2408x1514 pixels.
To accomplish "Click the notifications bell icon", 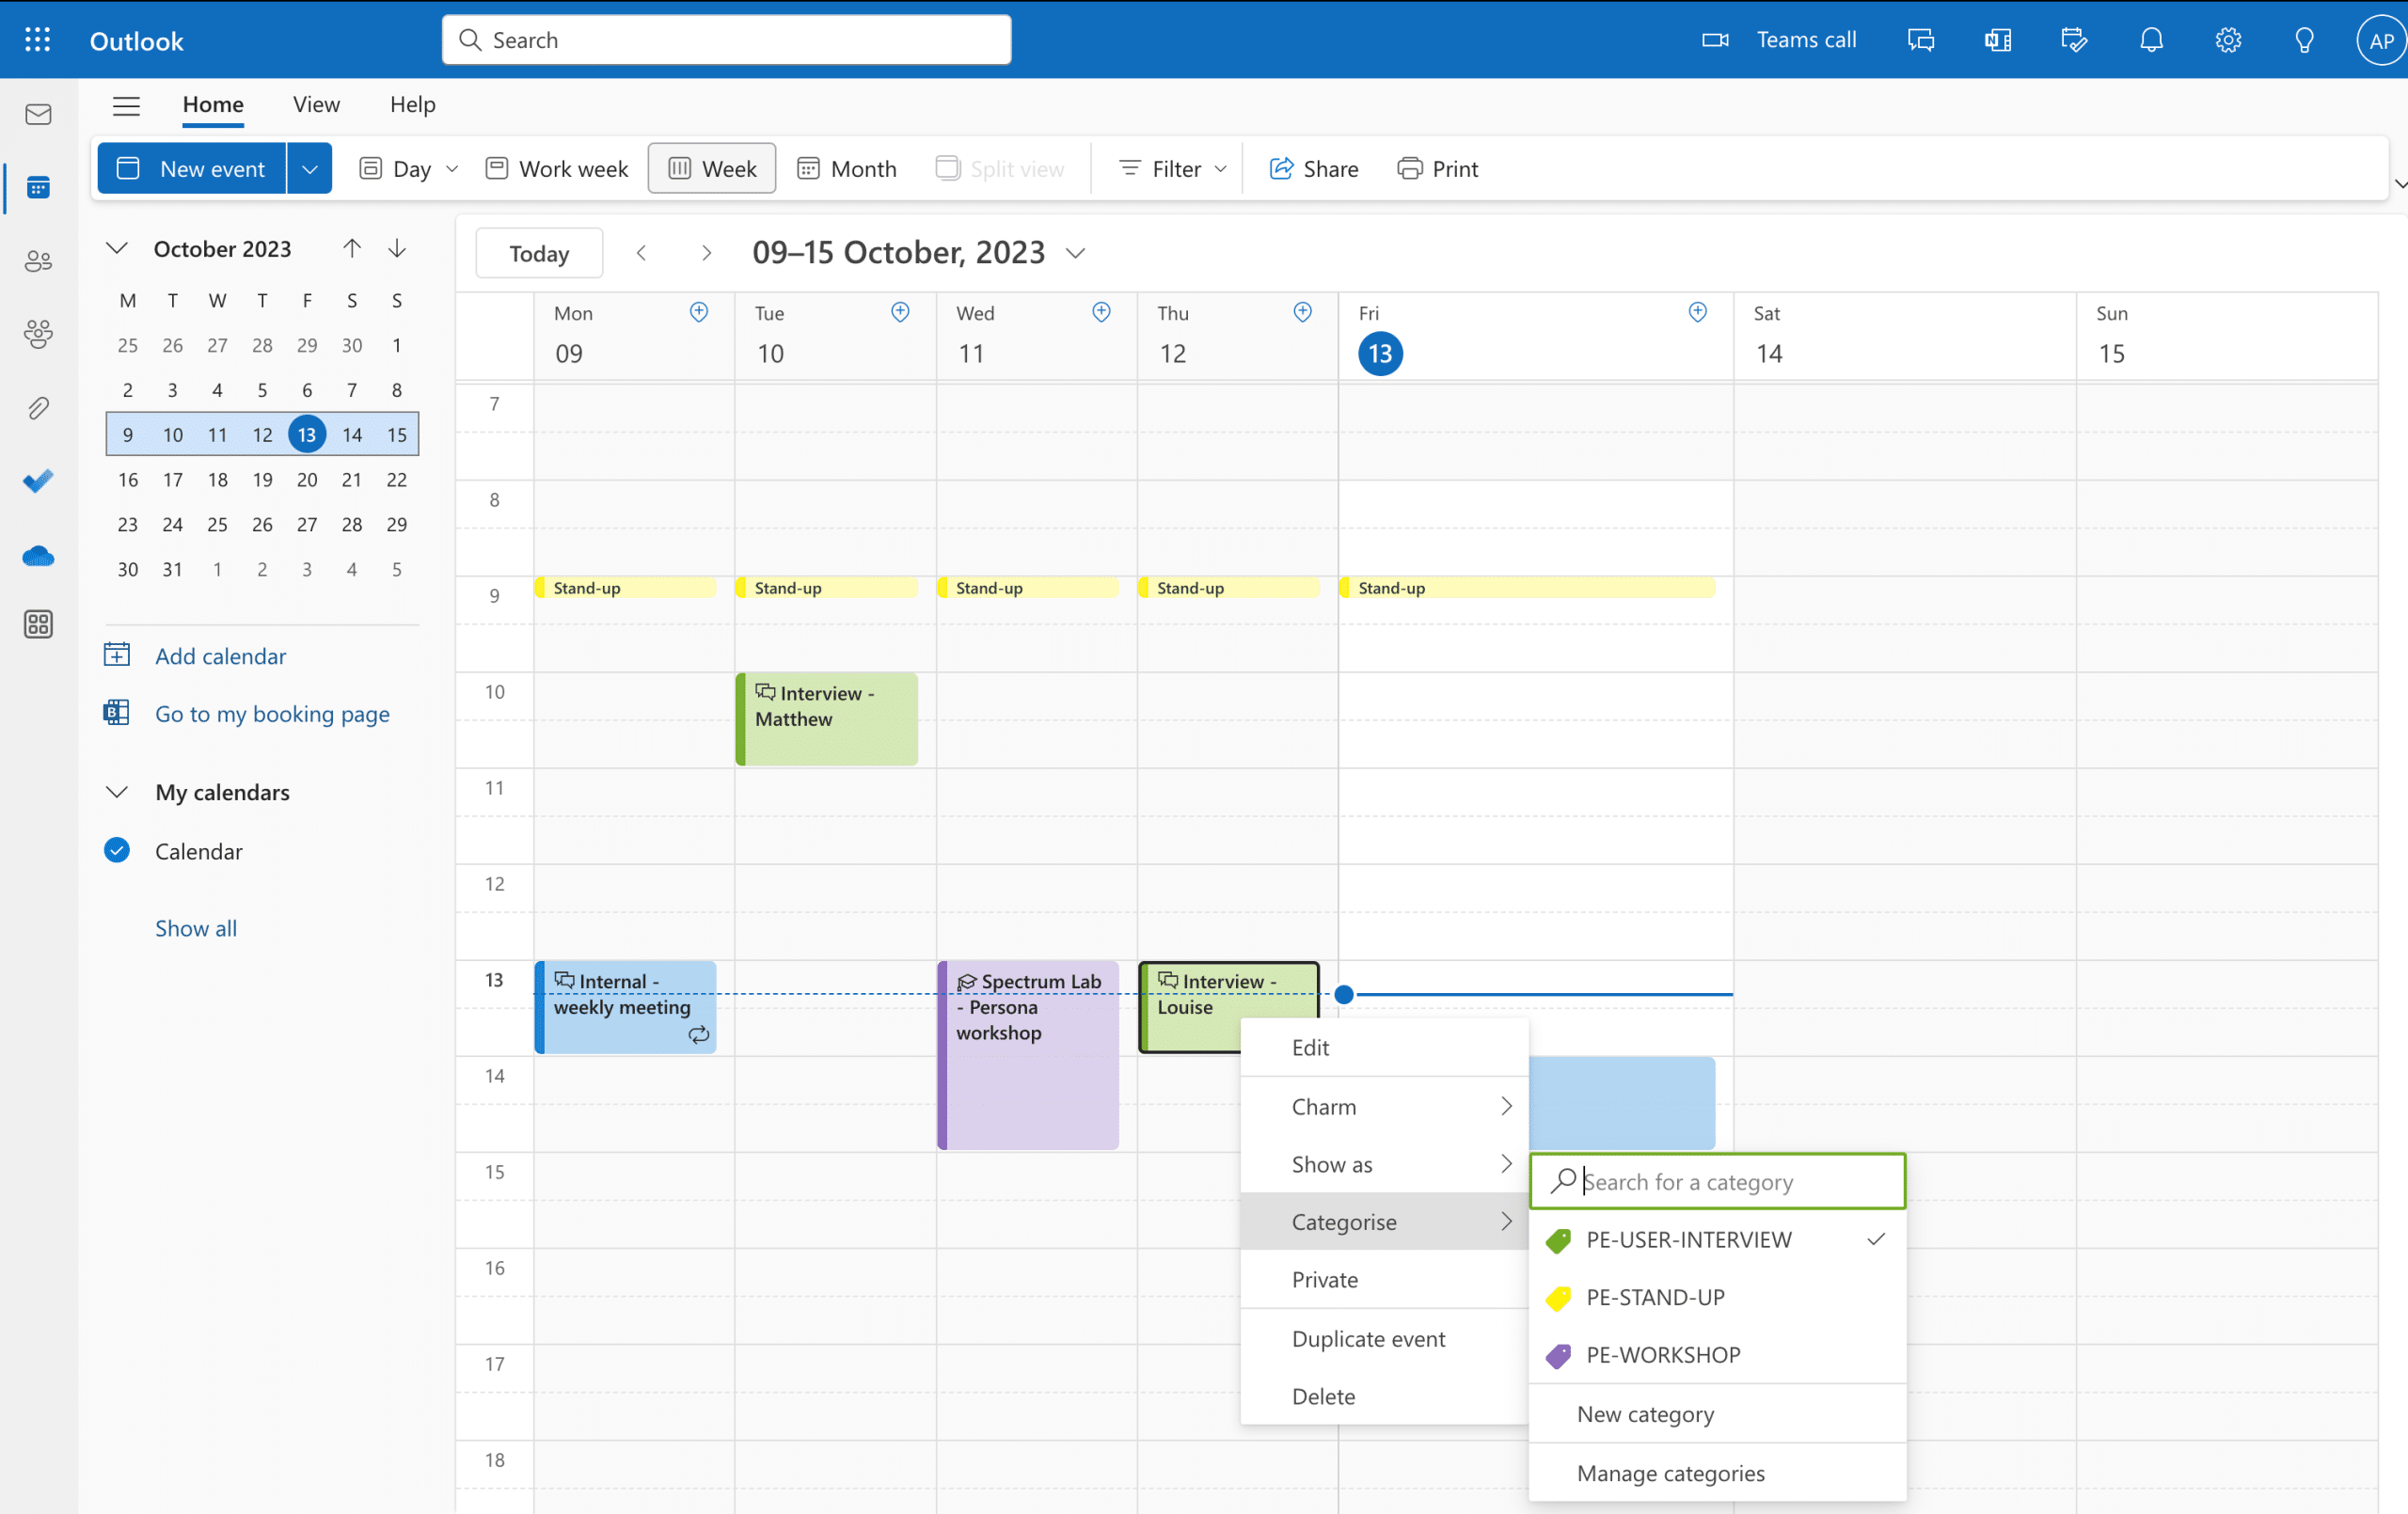I will pyautogui.click(x=2149, y=39).
